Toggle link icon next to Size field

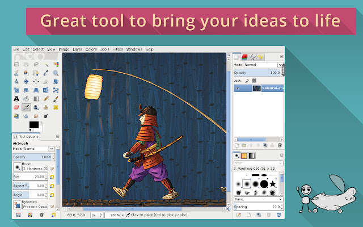click(52, 176)
